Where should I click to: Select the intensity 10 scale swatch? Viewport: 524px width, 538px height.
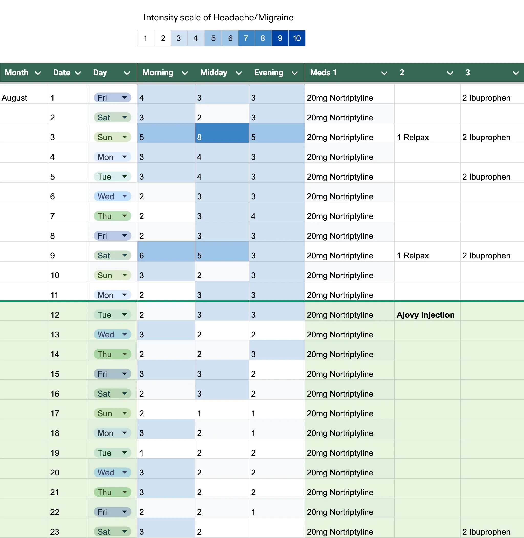297,38
